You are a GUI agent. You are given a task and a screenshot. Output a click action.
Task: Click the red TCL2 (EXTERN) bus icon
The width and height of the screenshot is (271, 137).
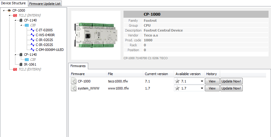[x=15, y=69]
